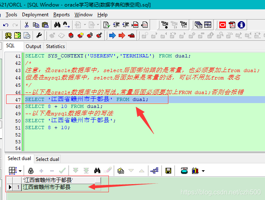Screen dimensions: 265x200
Task: Expand the bar chart dropdown arrow
Action: click(203, 171)
